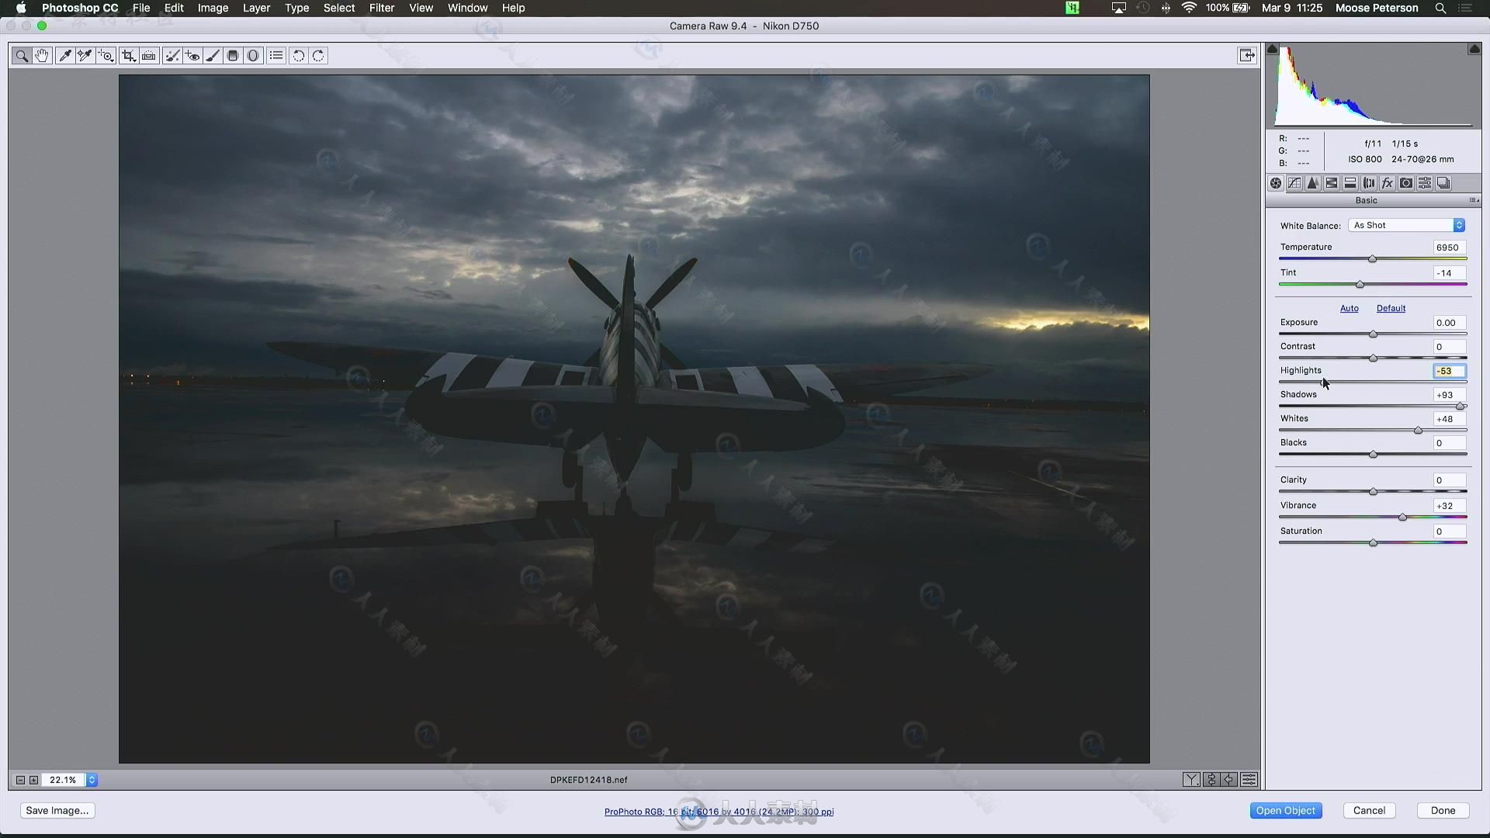
Task: Zoom in with the plus button
Action: point(33,780)
